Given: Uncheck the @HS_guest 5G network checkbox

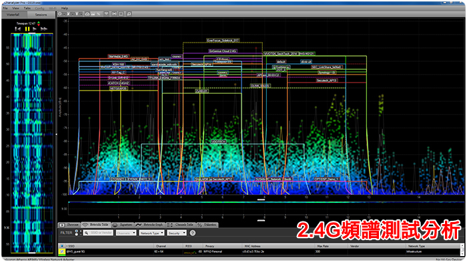Looking at the screenshot, I should pos(62,251).
